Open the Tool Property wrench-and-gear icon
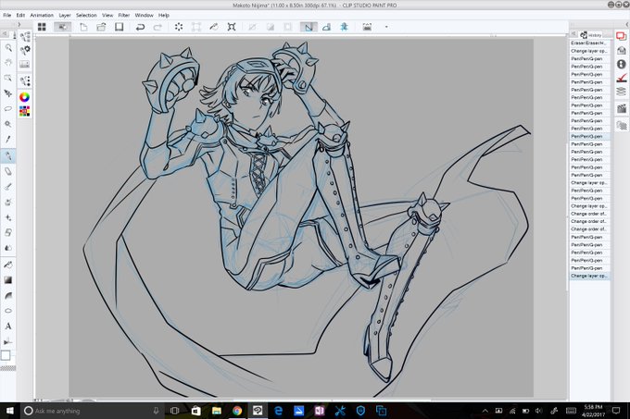The image size is (630, 419). click(25, 50)
